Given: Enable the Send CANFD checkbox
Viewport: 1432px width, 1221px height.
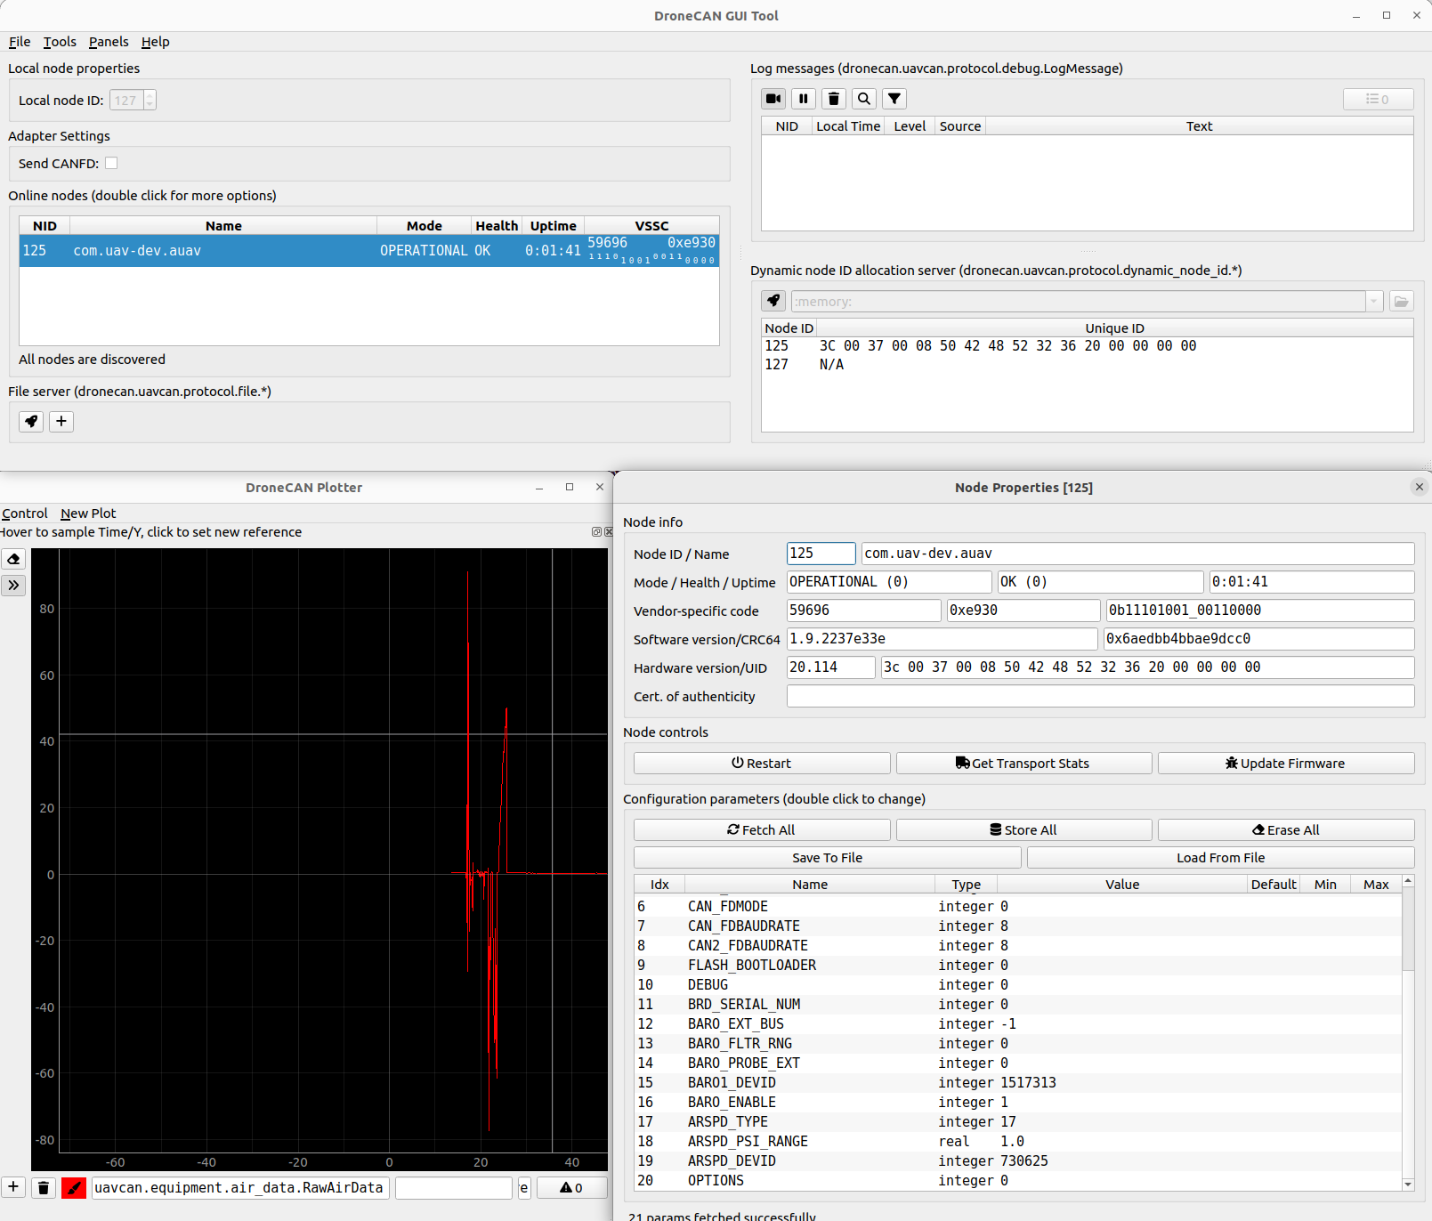Looking at the screenshot, I should coord(111,163).
